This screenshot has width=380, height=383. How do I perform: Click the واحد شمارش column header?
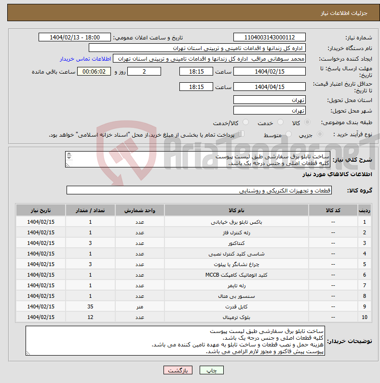[139, 210]
